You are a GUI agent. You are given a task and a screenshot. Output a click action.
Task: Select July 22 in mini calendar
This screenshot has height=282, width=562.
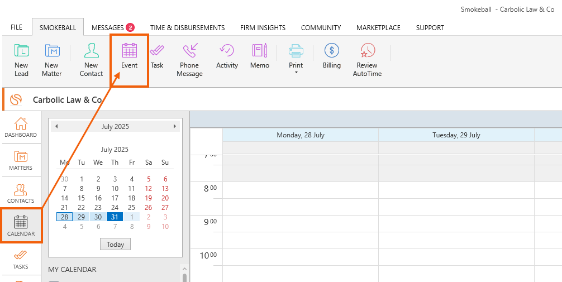click(x=82, y=208)
